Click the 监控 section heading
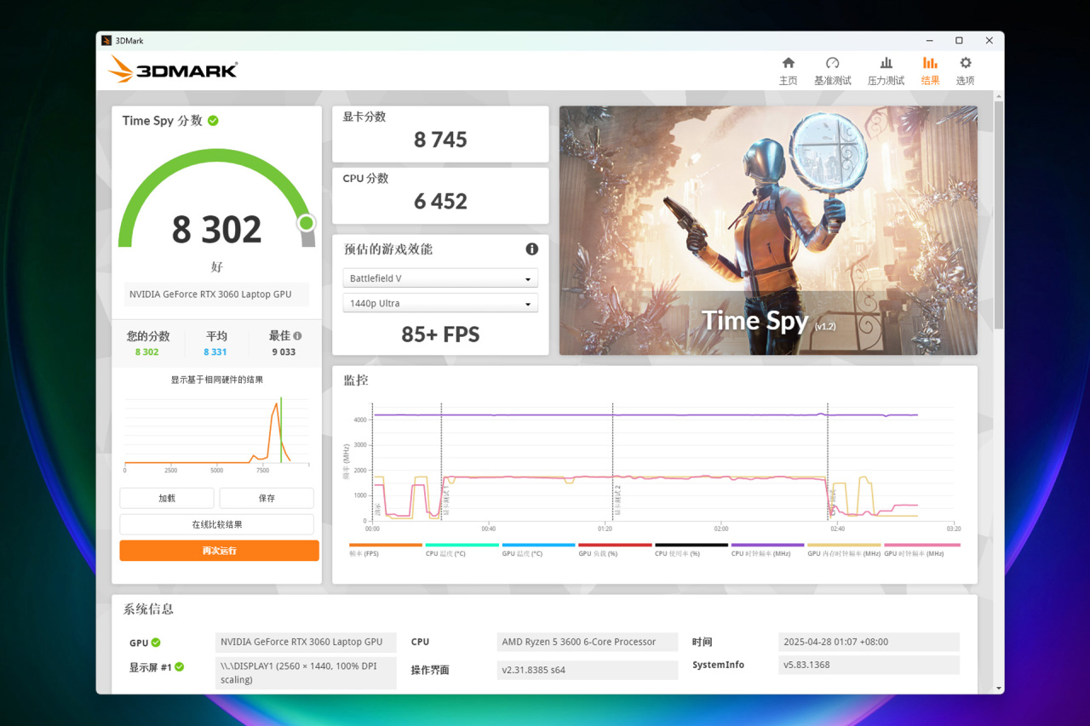Image resolution: width=1090 pixels, height=726 pixels. coord(356,380)
